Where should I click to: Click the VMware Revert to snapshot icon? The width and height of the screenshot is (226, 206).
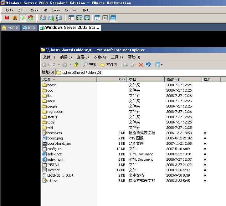click(x=51, y=18)
